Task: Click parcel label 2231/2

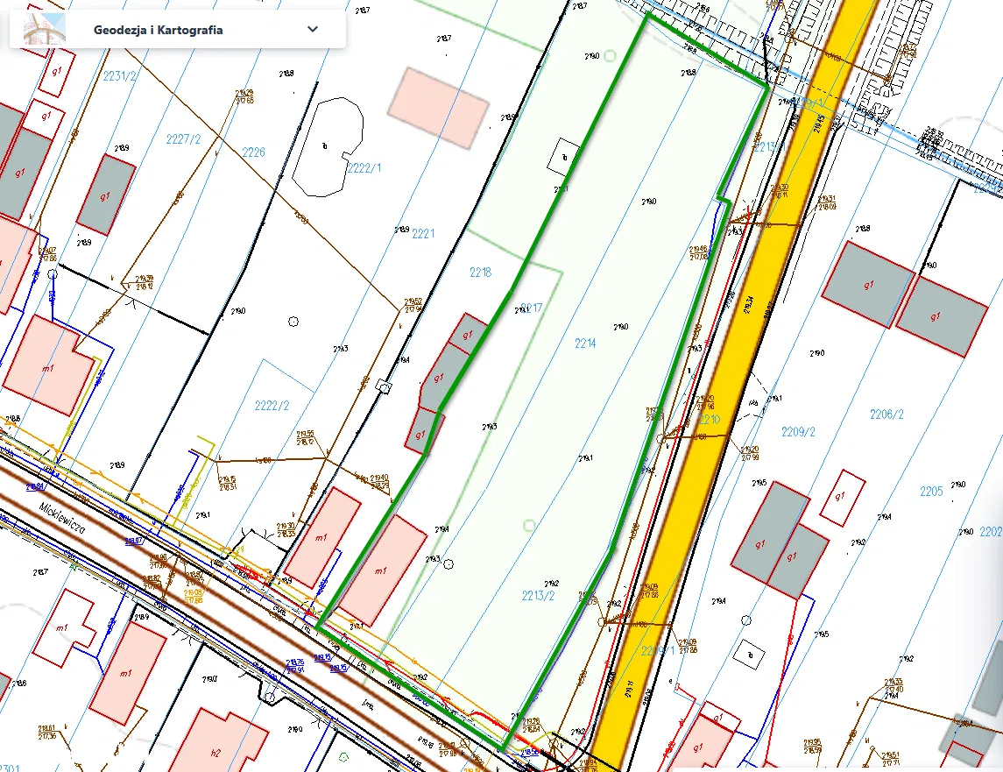Action: click(120, 76)
